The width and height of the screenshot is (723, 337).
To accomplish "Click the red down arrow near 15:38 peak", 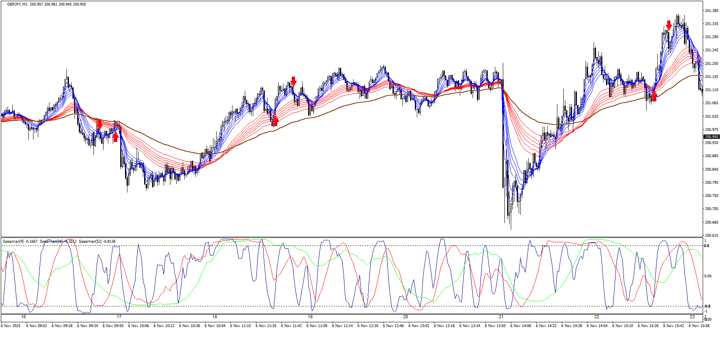I will pos(669,25).
